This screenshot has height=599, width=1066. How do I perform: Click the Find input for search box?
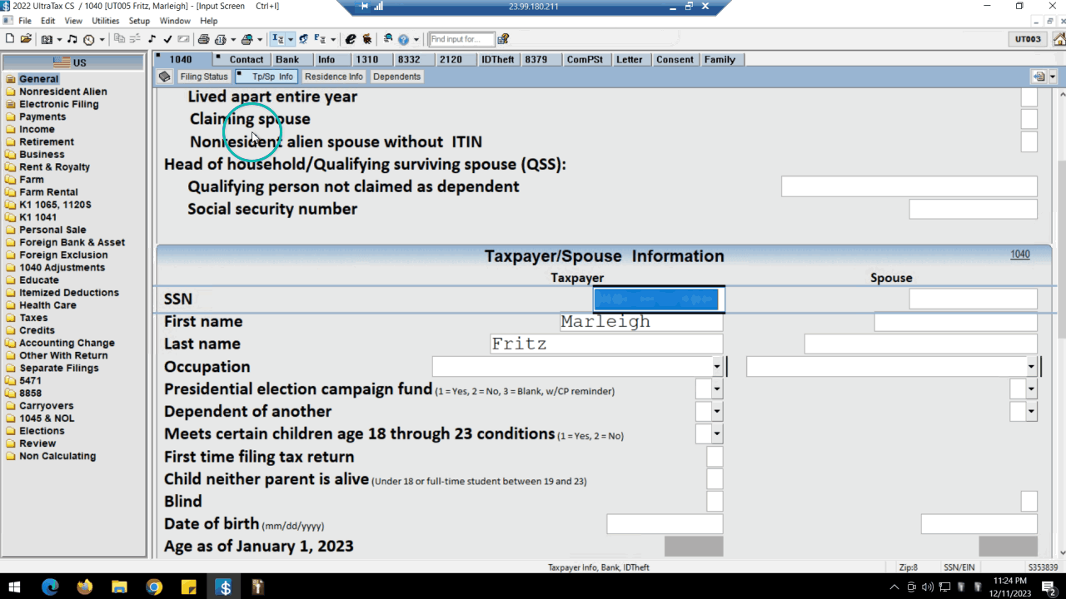pos(461,39)
